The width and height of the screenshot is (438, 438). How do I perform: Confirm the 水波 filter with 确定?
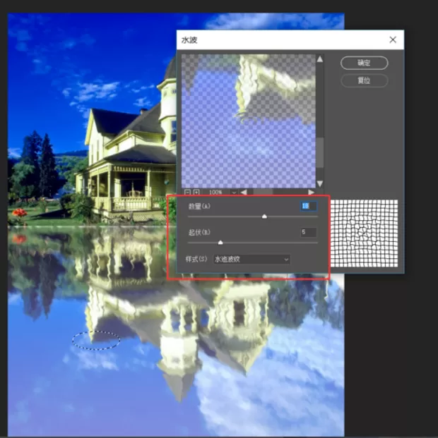364,63
